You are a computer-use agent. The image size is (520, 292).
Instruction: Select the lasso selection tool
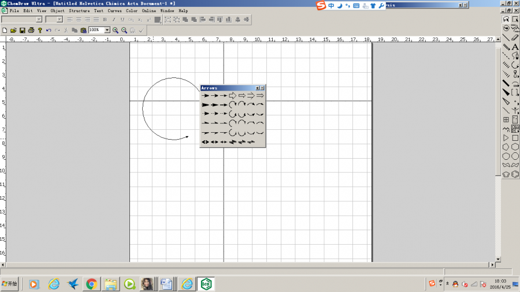click(506, 19)
